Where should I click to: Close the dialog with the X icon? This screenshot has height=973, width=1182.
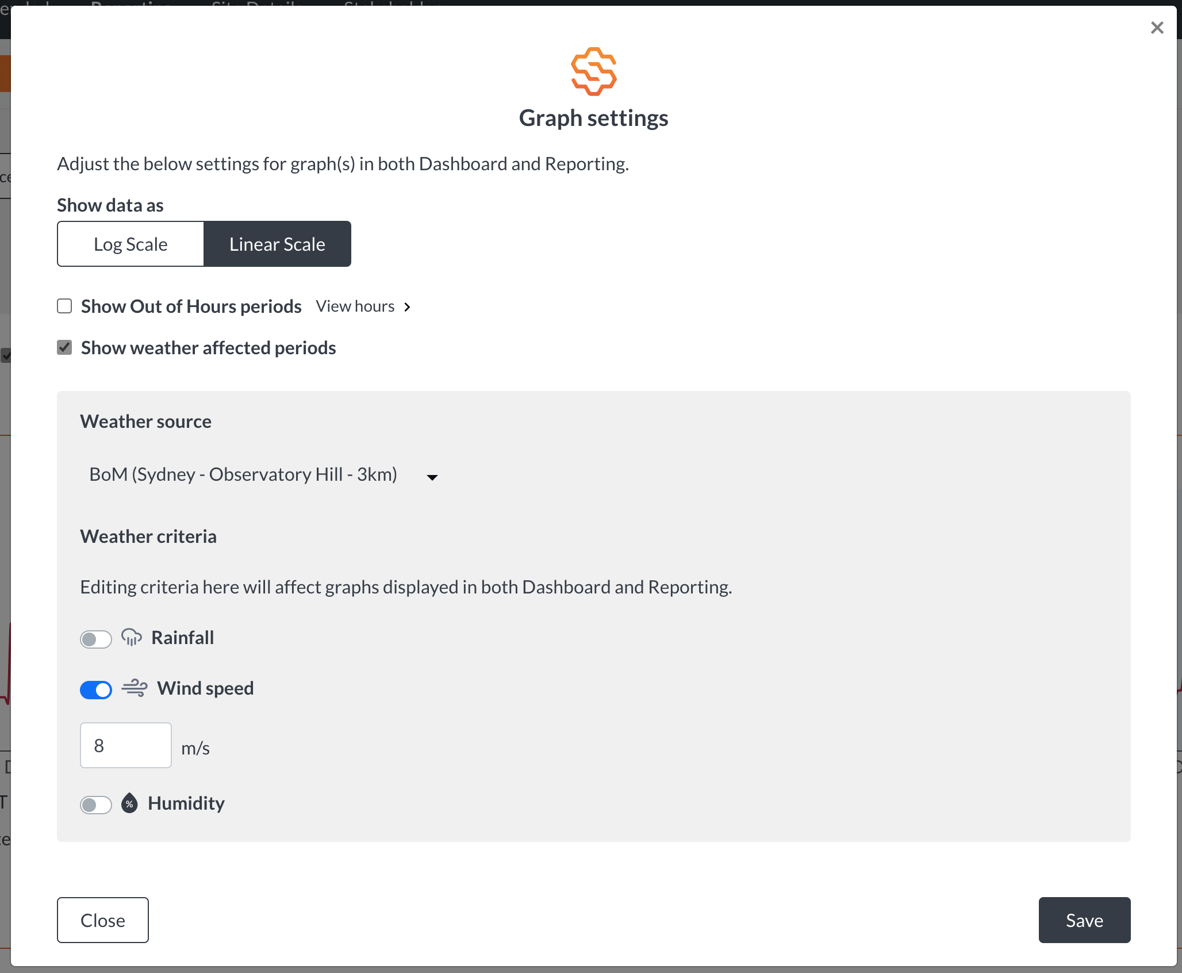[1157, 28]
